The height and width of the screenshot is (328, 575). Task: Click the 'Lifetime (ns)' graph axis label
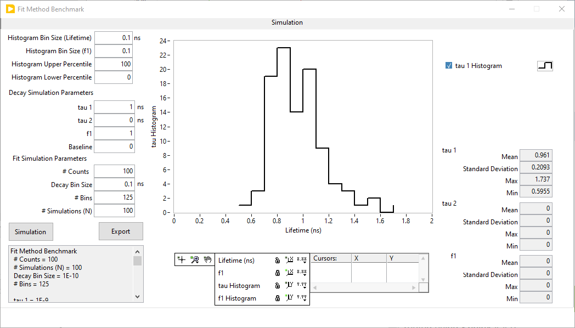pyautogui.click(x=303, y=230)
